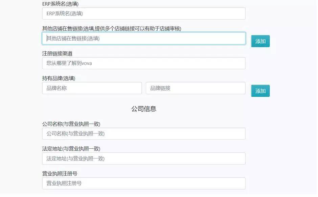The image size is (318, 197).
Task: Focus the 法定地址(与营业执照一致) input field
Action: [x=143, y=158]
